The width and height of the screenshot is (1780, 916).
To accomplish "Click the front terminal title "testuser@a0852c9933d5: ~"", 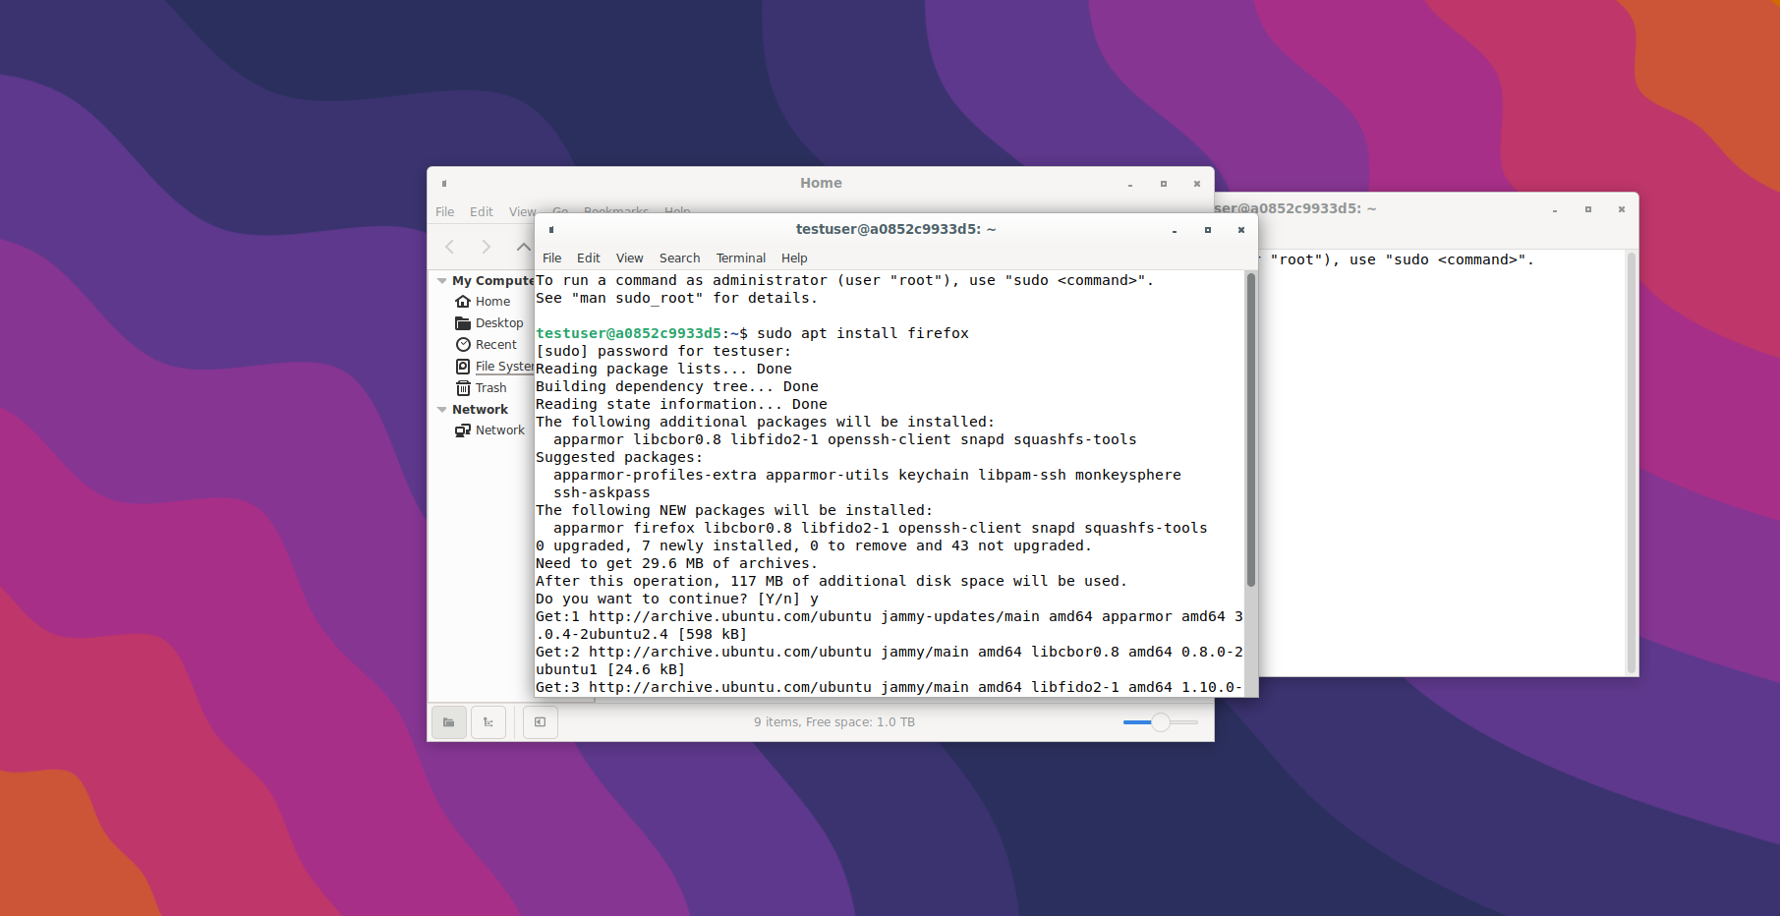I will 895,230.
